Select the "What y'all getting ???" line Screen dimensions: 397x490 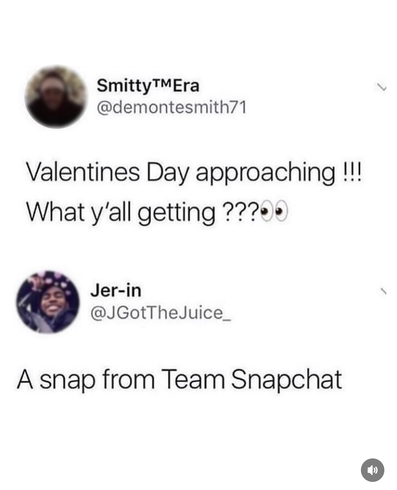157,213
